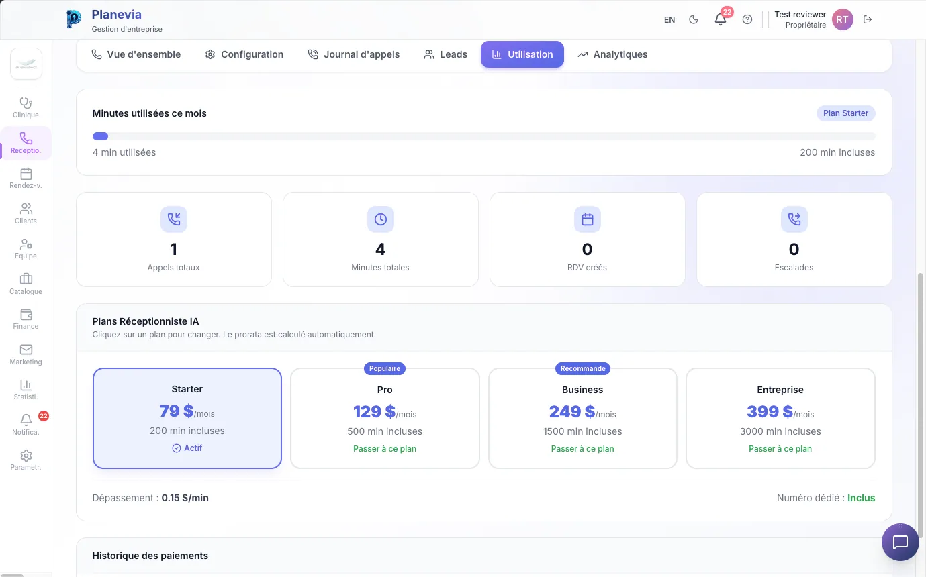Click the "Inclus" dedicated number value
Image resolution: width=926 pixels, height=577 pixels.
coord(862,498)
